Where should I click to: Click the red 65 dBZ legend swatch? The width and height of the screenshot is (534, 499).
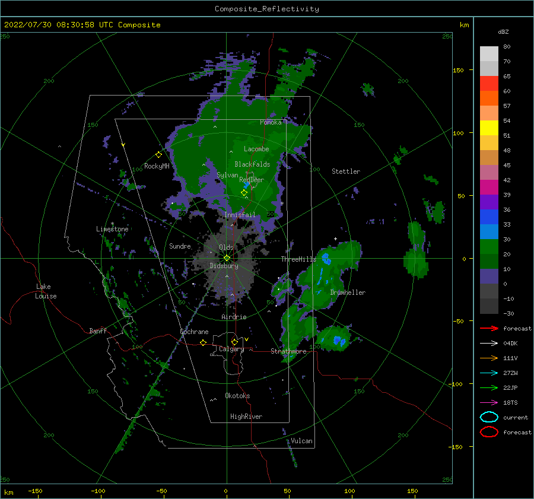point(489,83)
